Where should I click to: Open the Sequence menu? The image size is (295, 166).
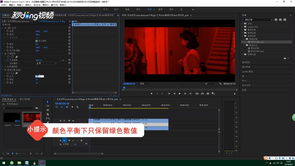click(28, 5)
